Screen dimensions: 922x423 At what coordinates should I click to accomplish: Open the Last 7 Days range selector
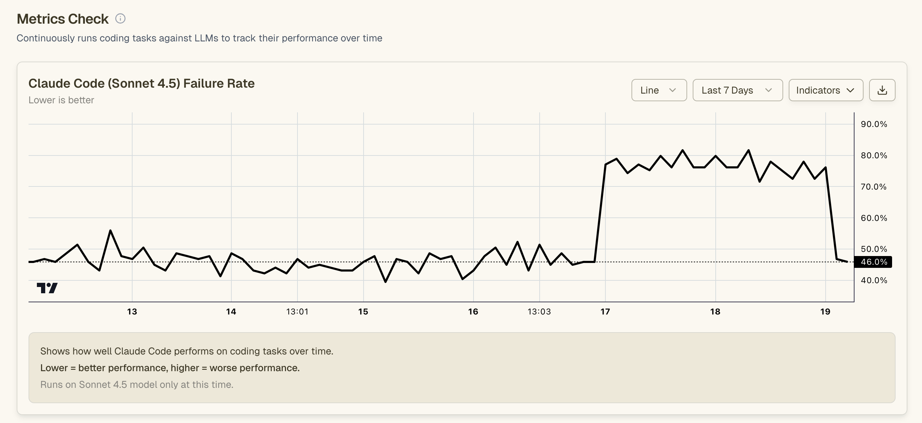pyautogui.click(x=737, y=90)
